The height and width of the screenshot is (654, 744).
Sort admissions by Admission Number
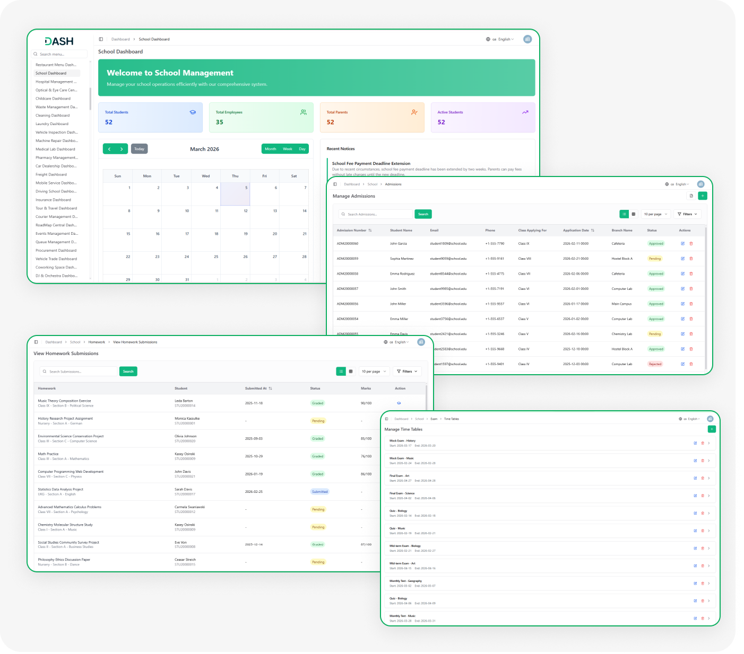coord(370,231)
